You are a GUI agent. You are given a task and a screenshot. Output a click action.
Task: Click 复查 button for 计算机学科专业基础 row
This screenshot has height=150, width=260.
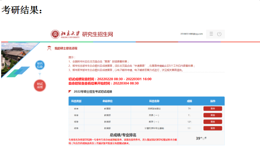tap(213, 128)
